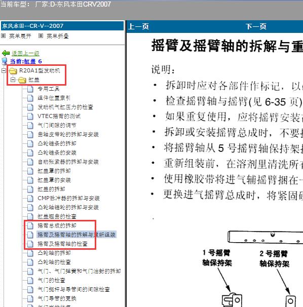Open the 缸盖翘曲的检查 page
This screenshot has width=303, height=307.
(57, 216)
